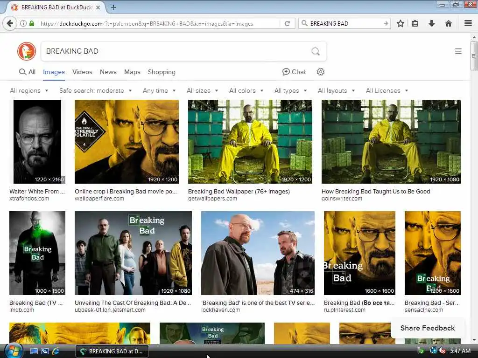Viewport: 478px width, 358px height.
Task: Expand the All regions filter dropdown
Action: [x=29, y=91]
